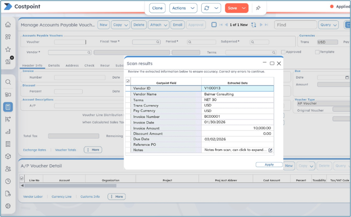Switch to the Details tab
The height and width of the screenshot is (217, 351).
tap(54, 66)
